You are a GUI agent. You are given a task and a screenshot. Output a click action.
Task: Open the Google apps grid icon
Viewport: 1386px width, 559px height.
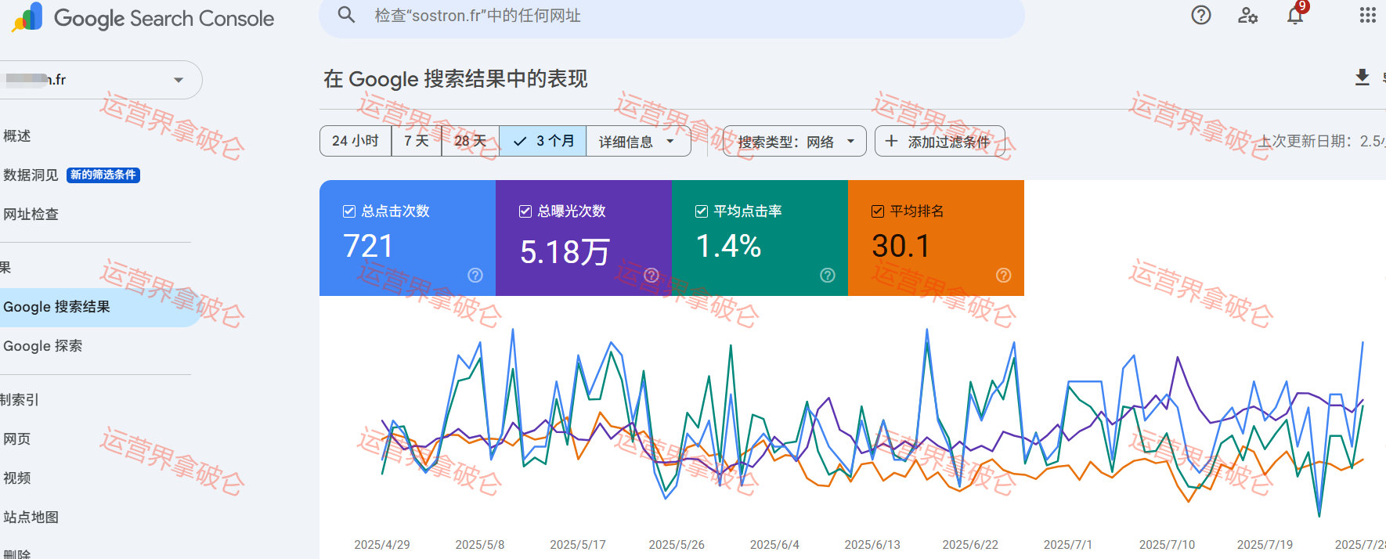pyautogui.click(x=1367, y=15)
